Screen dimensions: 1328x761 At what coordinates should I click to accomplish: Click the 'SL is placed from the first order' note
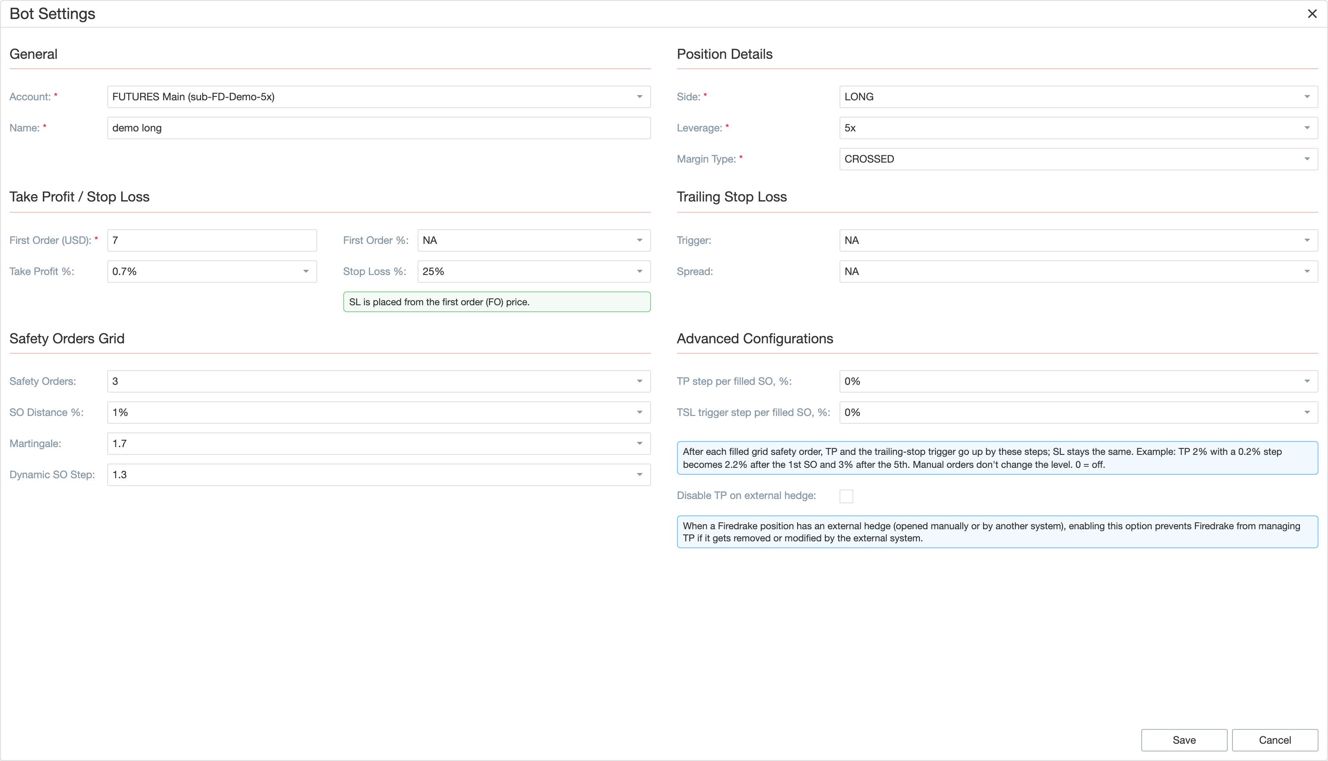[x=497, y=302]
